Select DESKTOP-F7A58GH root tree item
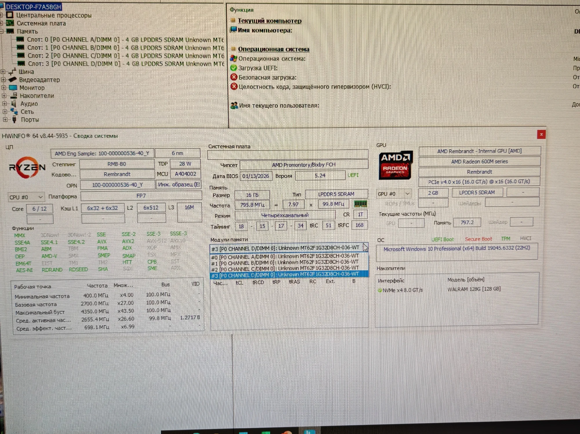Viewport: 580px width, 434px height. (33, 7)
